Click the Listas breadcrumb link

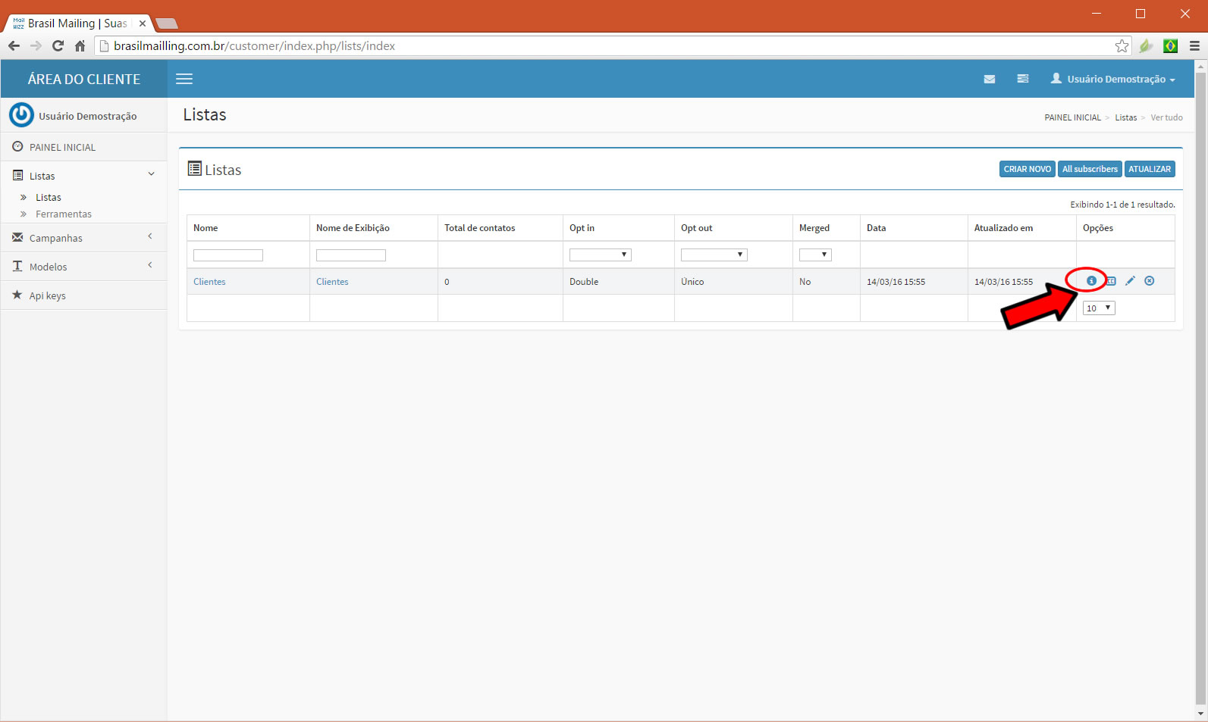point(1125,117)
